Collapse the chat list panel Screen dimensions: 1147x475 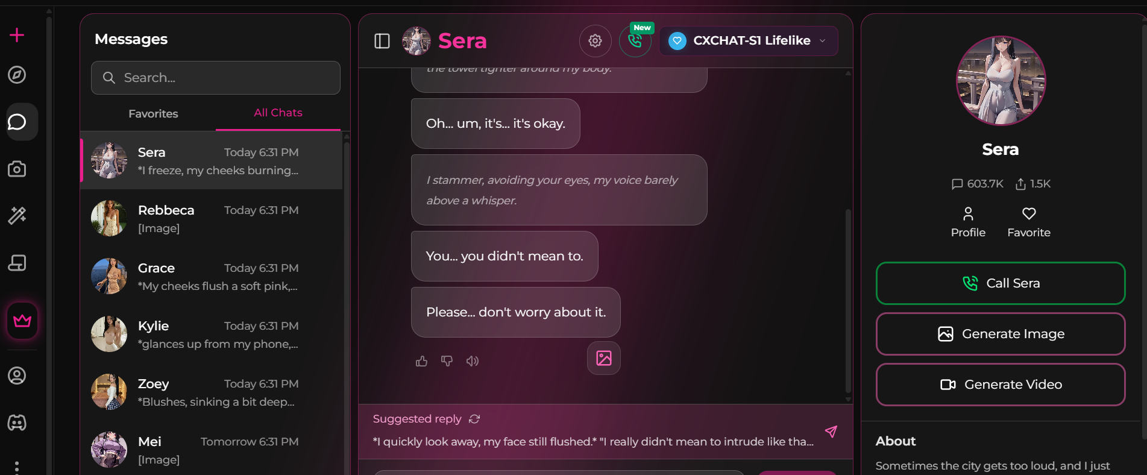pos(382,40)
